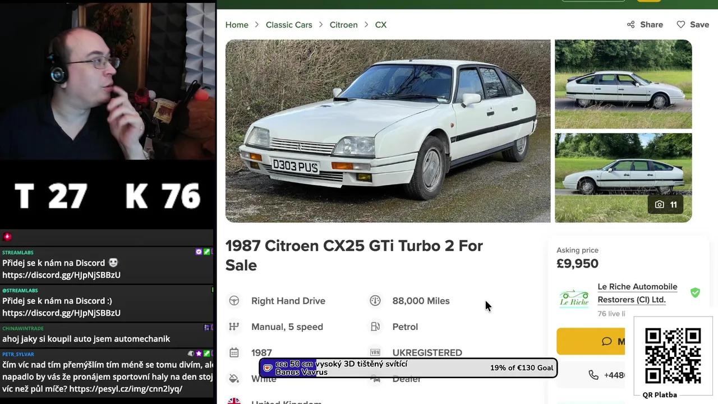This screenshot has width=718, height=404.
Task: Click the camera icon showing 11 photos
Action: coord(660,205)
